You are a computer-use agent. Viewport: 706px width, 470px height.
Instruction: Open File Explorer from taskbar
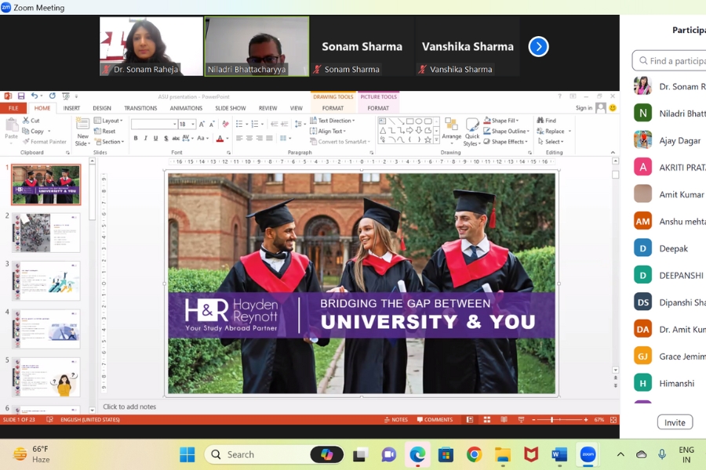tap(503, 454)
